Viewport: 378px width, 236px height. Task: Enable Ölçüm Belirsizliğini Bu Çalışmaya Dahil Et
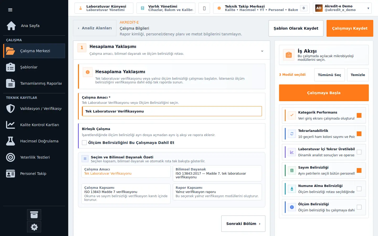click(84, 143)
